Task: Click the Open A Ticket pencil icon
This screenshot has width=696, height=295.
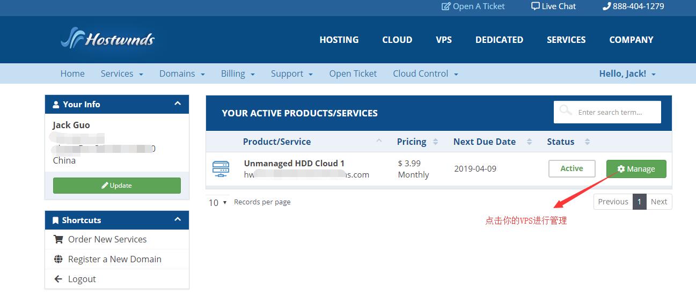Action: (446, 6)
